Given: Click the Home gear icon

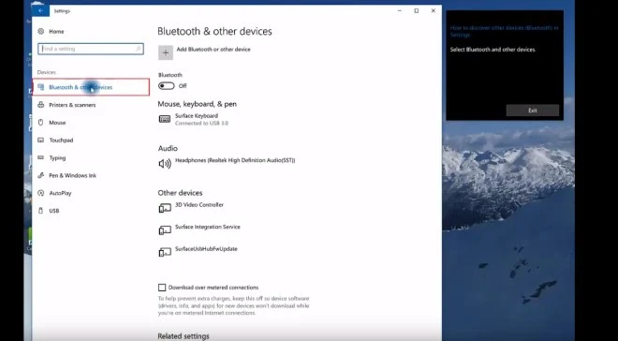Looking at the screenshot, I should point(40,32).
